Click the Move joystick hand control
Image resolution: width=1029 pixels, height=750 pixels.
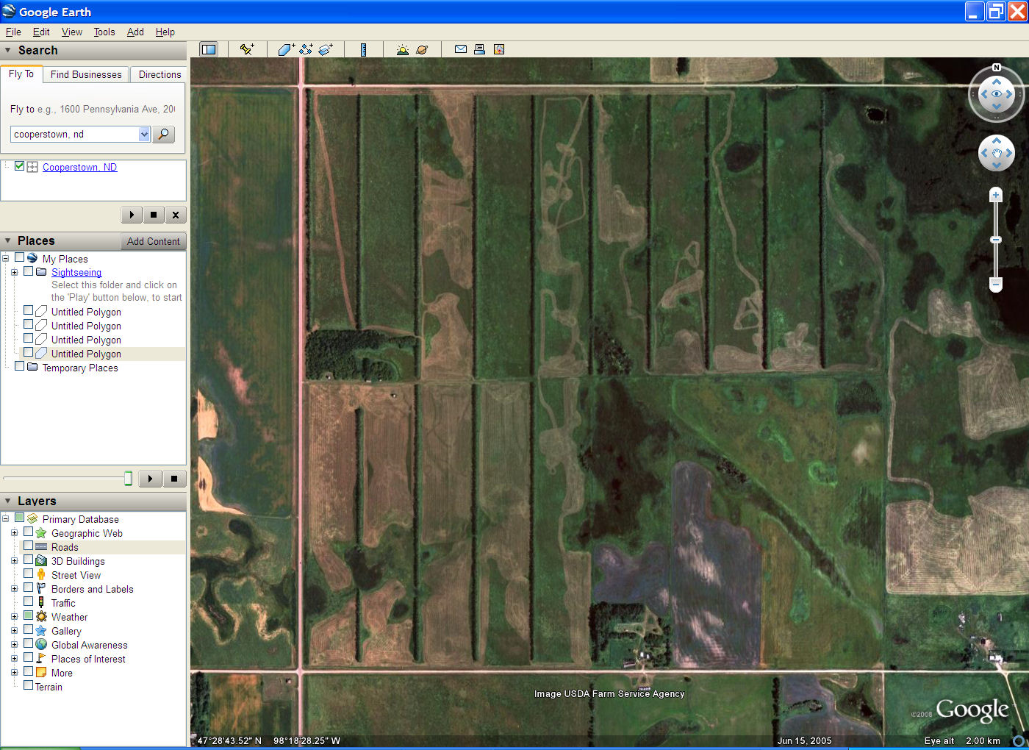point(997,153)
